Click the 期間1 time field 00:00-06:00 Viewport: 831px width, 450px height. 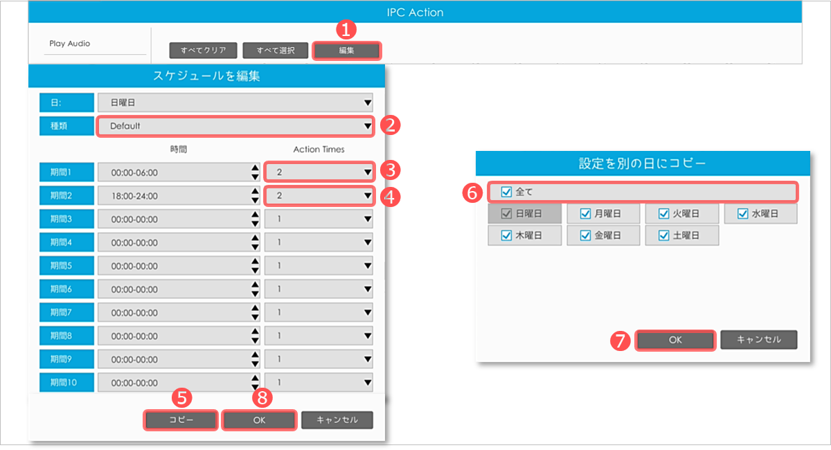173,172
